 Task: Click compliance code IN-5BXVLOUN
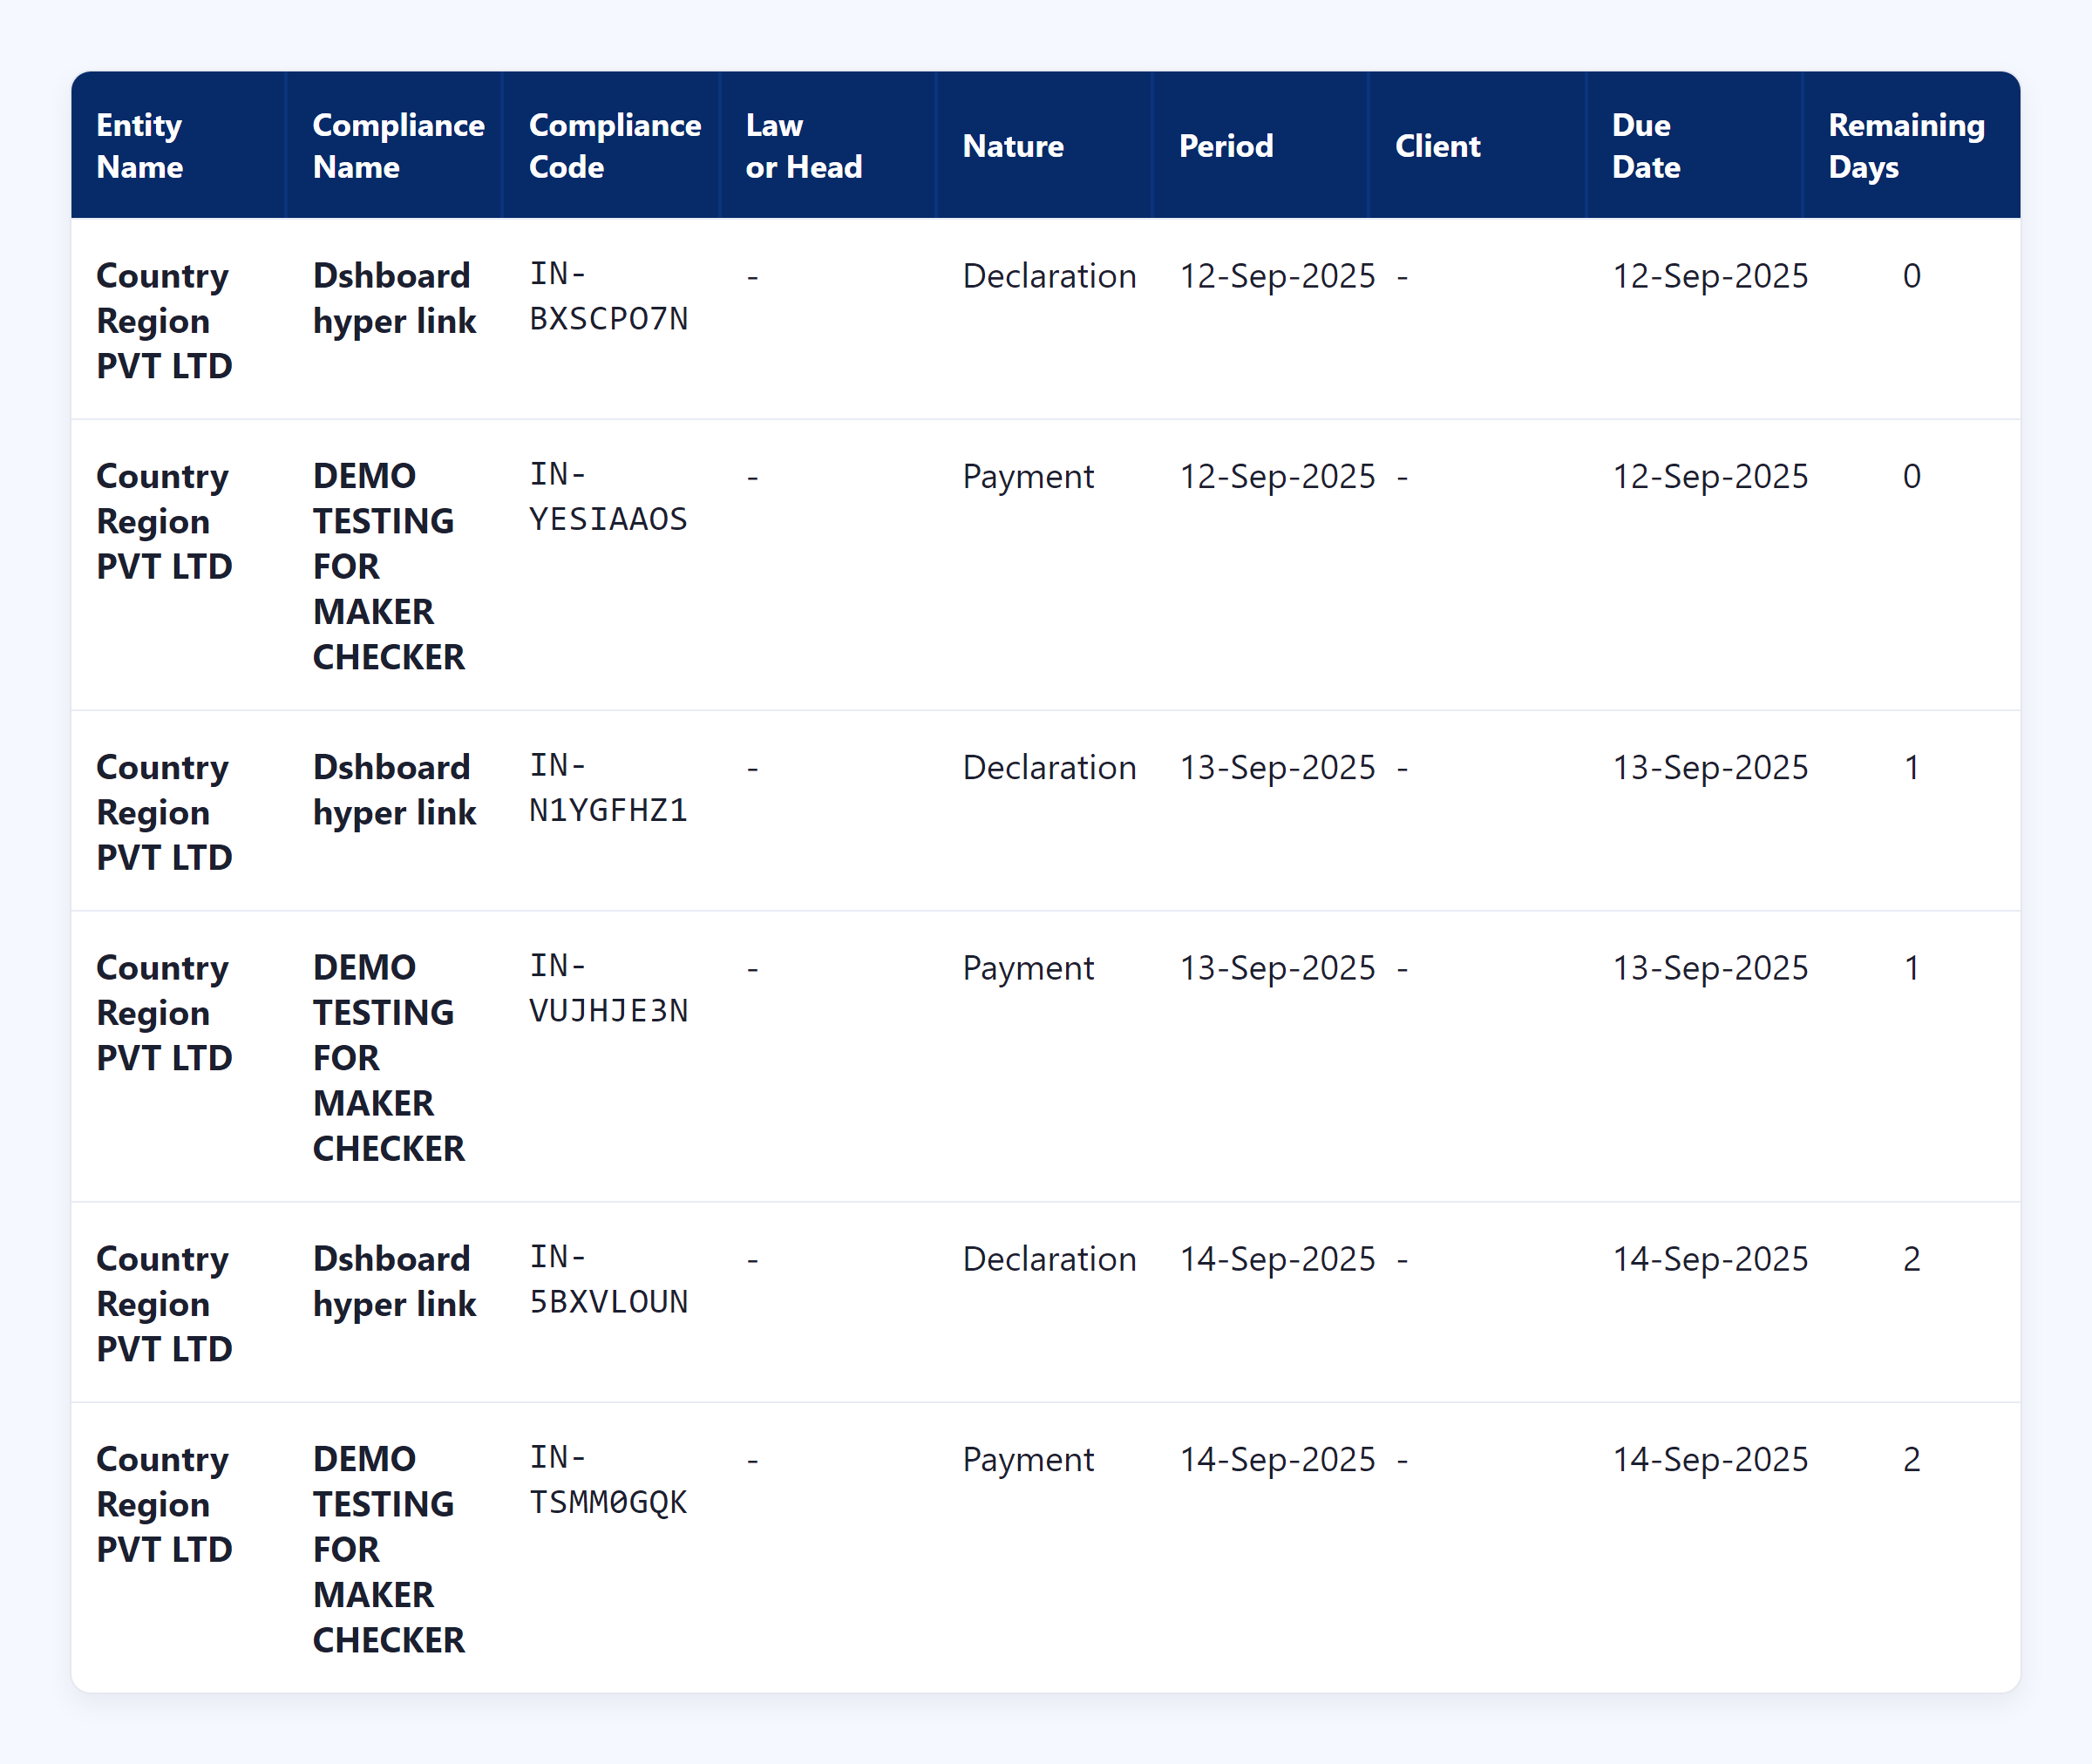[x=608, y=1280]
